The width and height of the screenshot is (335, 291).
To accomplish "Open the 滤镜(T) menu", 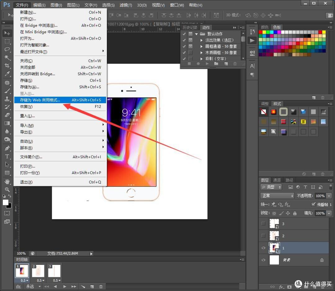I will pos(126,5).
